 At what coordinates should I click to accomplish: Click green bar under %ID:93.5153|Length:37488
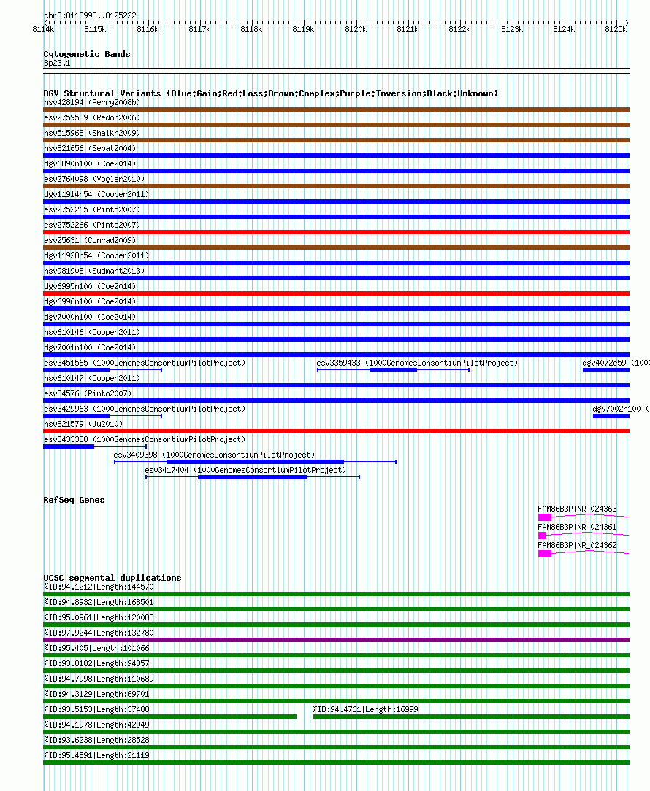[169, 717]
